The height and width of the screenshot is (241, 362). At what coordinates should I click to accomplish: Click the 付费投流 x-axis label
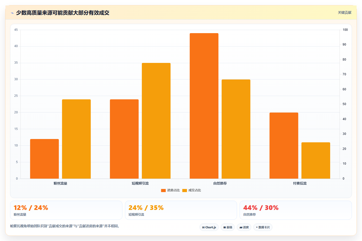(300, 183)
